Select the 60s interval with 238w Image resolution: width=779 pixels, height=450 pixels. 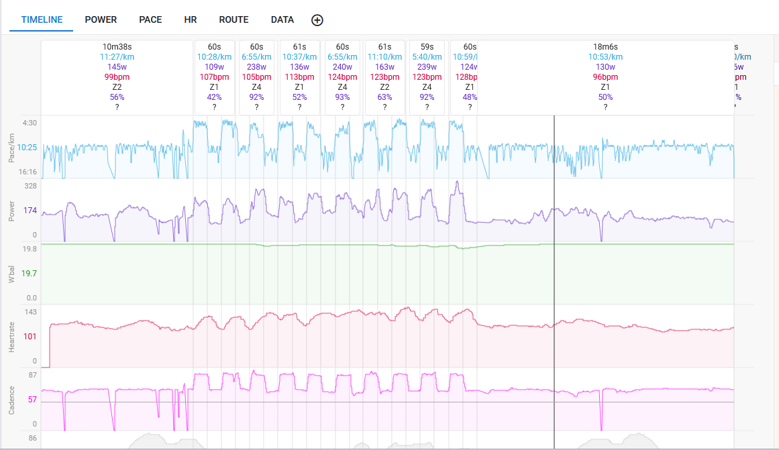click(256, 78)
